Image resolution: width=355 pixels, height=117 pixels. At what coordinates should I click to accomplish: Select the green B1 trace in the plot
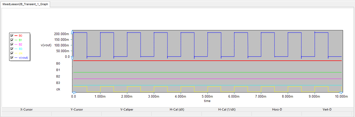coord(207,72)
